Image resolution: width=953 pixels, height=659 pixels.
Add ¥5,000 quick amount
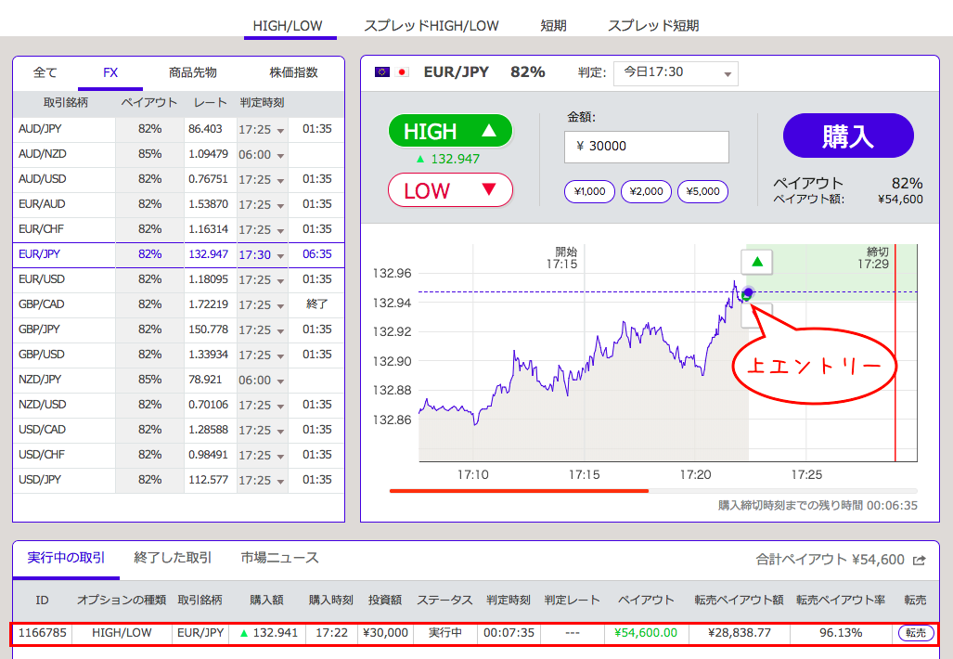[x=702, y=192]
